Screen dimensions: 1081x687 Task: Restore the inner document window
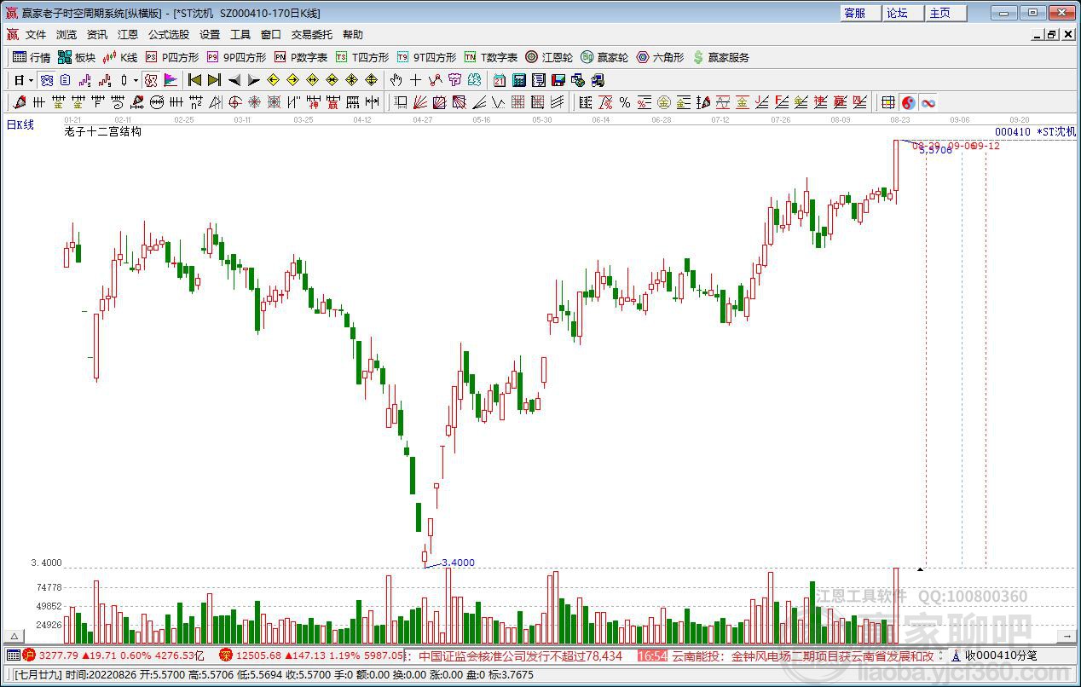1052,35
